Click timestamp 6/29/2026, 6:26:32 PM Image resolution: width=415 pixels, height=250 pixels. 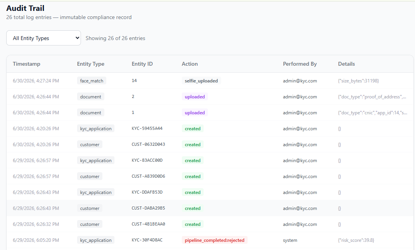[36, 224]
